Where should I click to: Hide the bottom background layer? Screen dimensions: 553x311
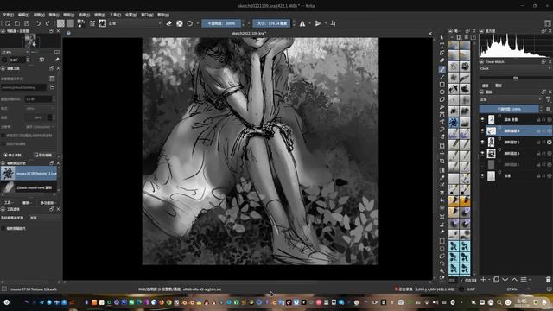click(482, 175)
